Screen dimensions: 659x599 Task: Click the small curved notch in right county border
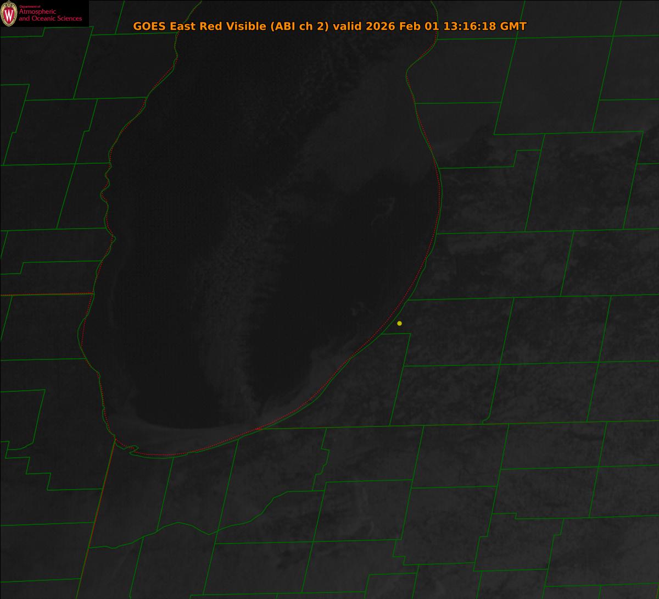(485, 421)
